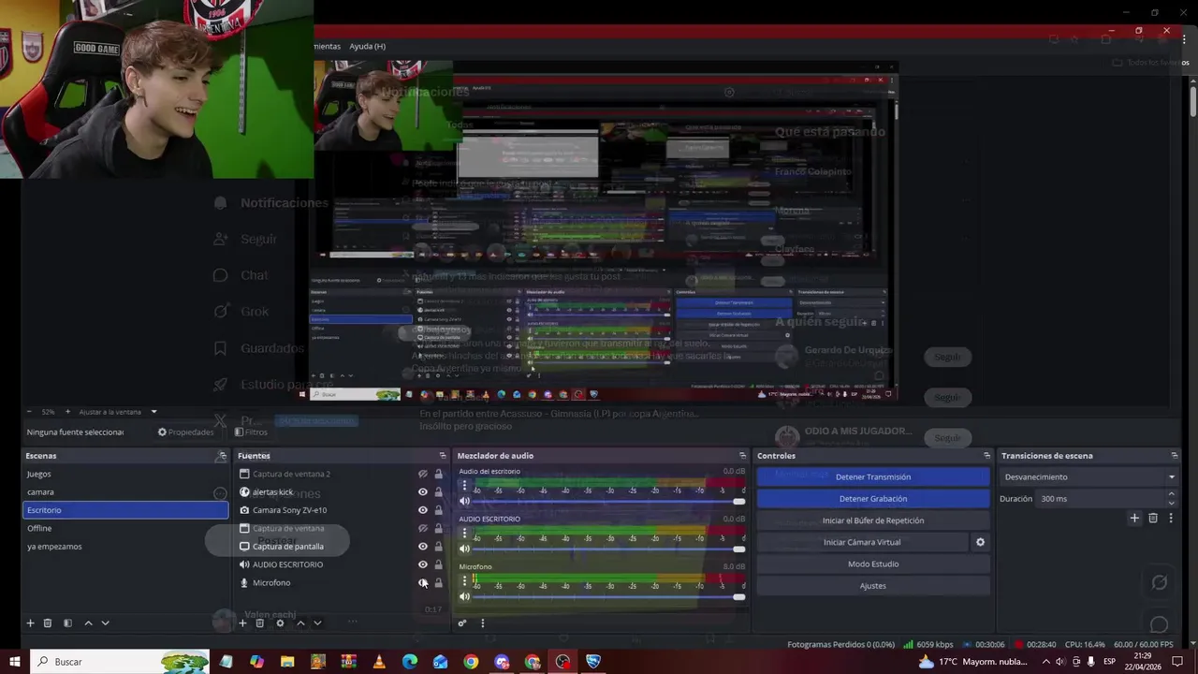Click Iniciar Cámara Virtual
1198x674 pixels.
coord(862,542)
